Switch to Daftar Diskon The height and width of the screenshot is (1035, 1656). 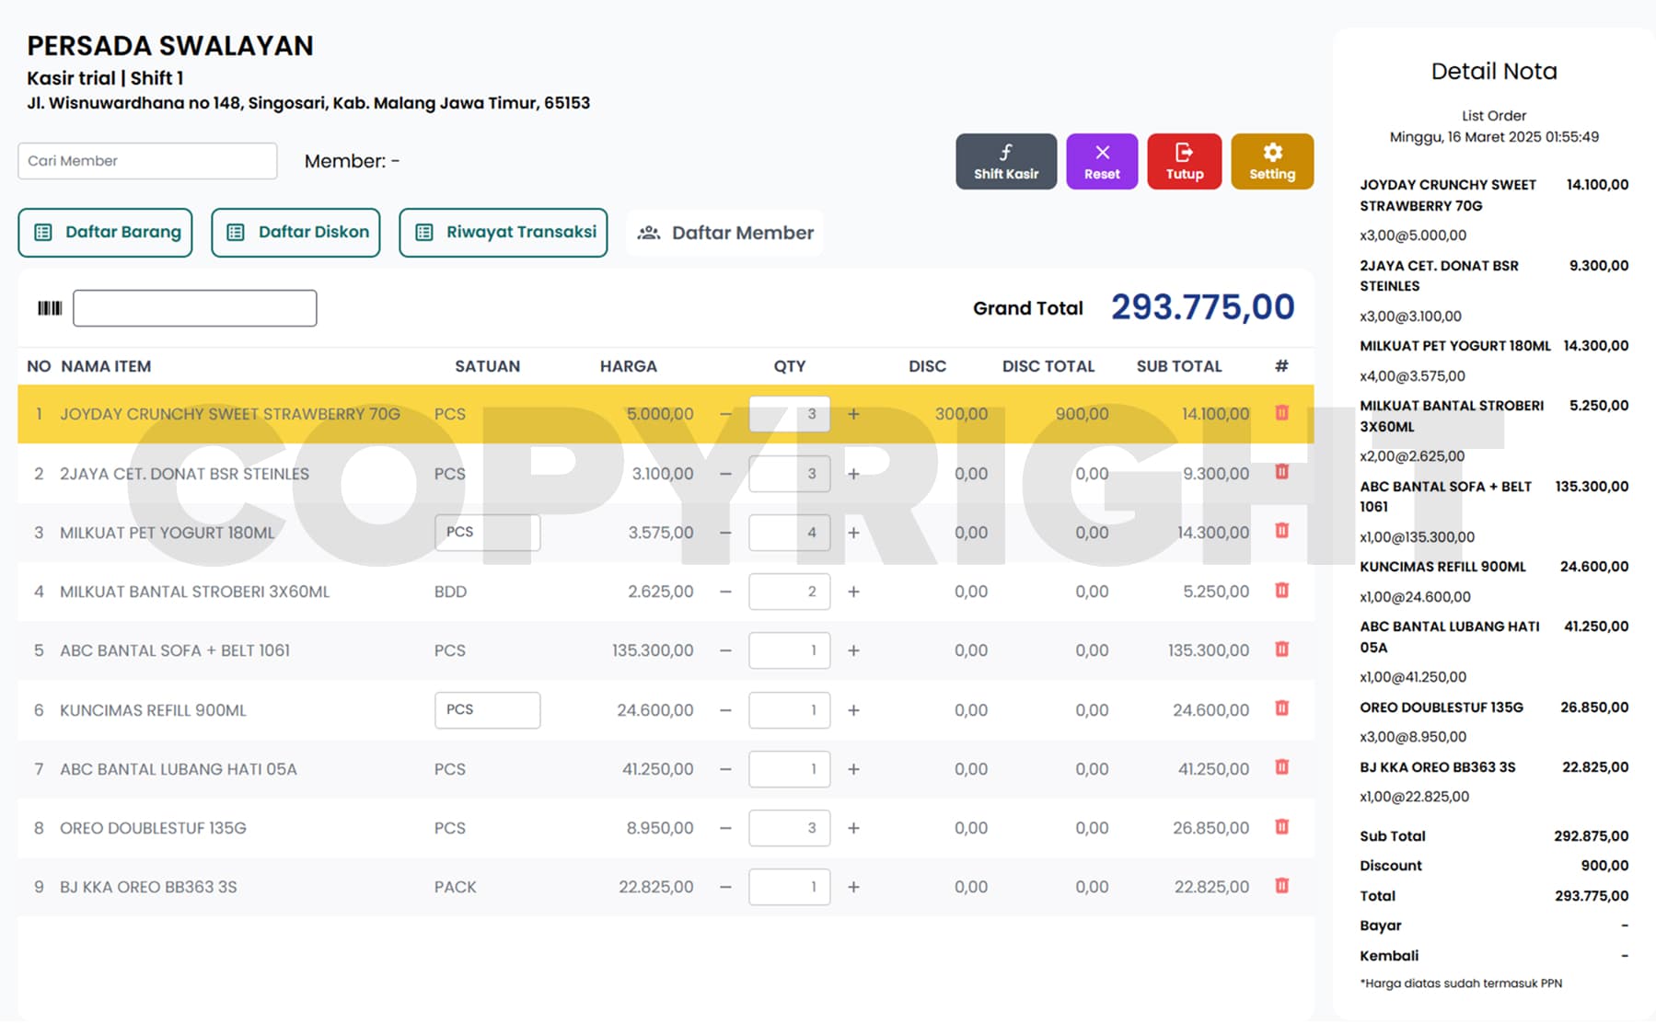pos(295,233)
